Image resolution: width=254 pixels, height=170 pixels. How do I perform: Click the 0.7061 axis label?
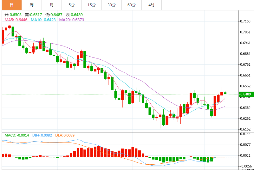[x=245, y=32]
